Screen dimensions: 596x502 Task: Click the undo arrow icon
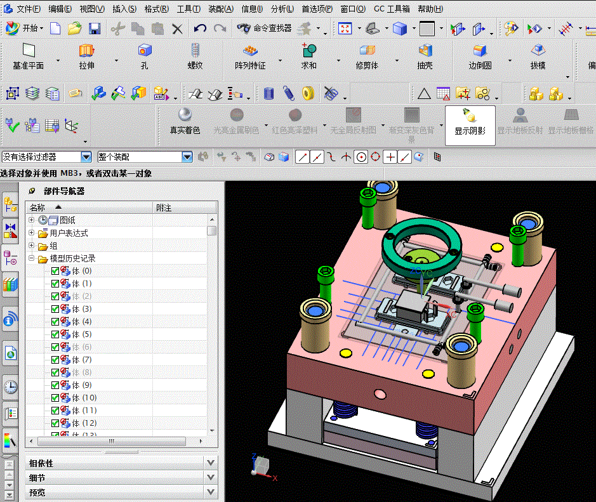click(200, 29)
